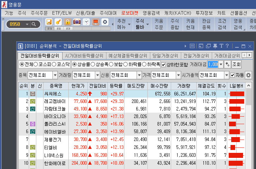The height and width of the screenshot is (169, 256).
Task: Open the 거래대금 value dropdown
Action: pyautogui.click(x=221, y=65)
